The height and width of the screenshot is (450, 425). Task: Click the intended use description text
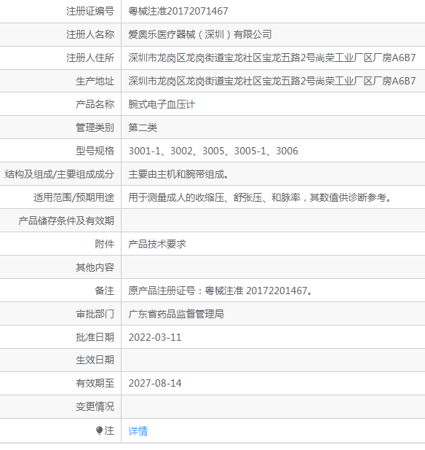click(x=260, y=197)
